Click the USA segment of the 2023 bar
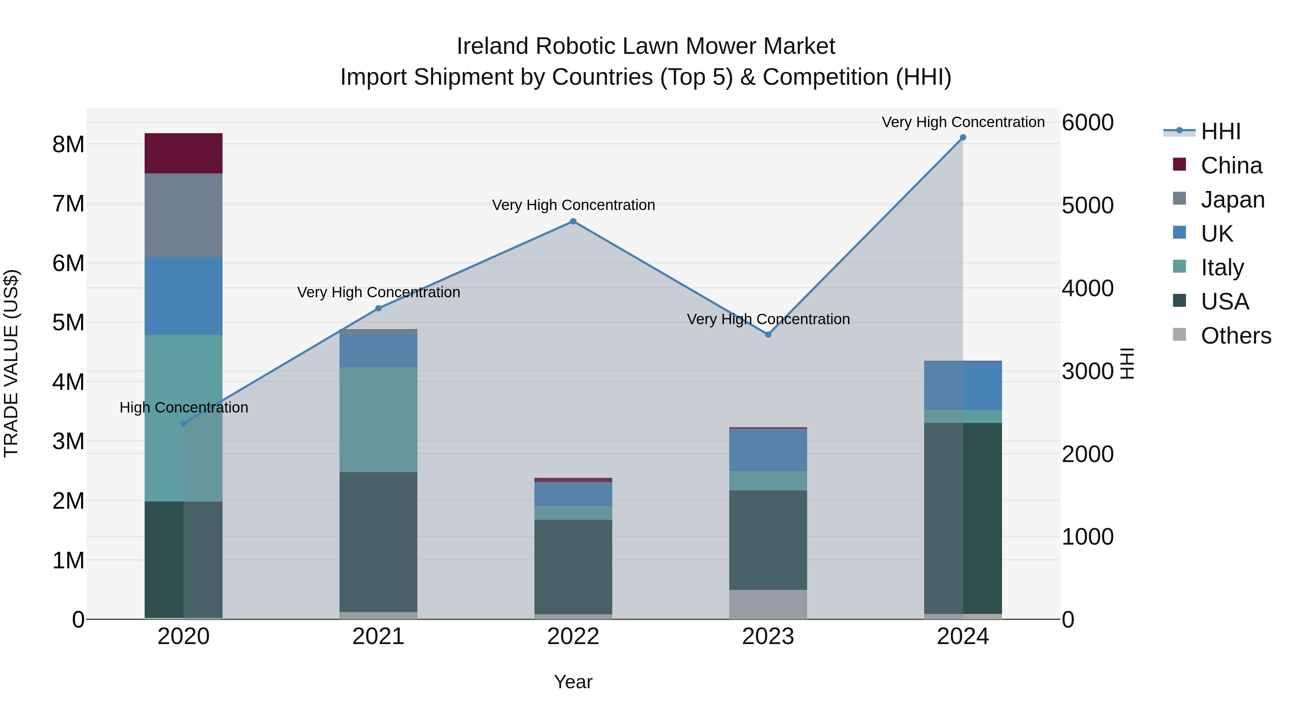The height and width of the screenshot is (727, 1292). click(768, 540)
